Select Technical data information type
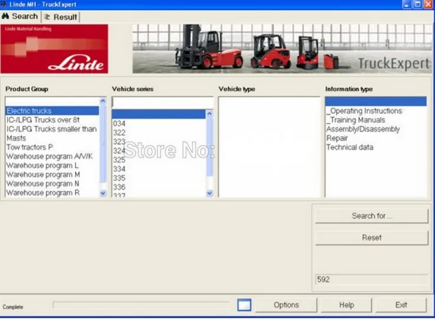Screen dimensions: 435x320 pos(376,147)
